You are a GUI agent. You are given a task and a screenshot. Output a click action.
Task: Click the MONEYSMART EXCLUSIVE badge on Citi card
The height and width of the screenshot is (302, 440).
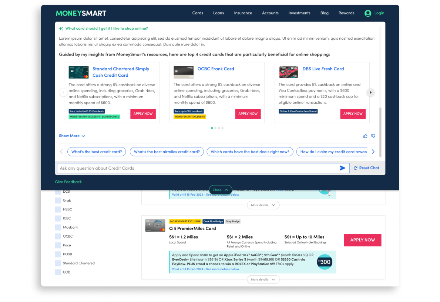coord(185,222)
